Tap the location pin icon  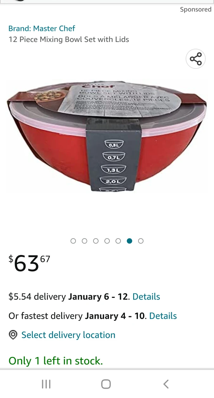tap(13, 335)
